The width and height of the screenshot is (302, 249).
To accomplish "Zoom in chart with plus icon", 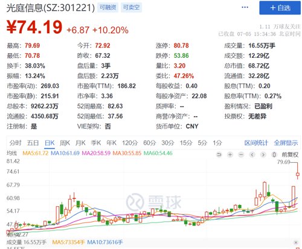I will click(230, 154).
